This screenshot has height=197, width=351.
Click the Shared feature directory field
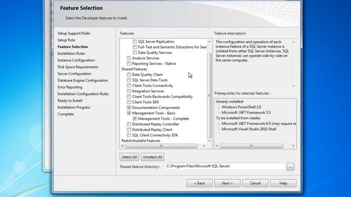click(225, 166)
